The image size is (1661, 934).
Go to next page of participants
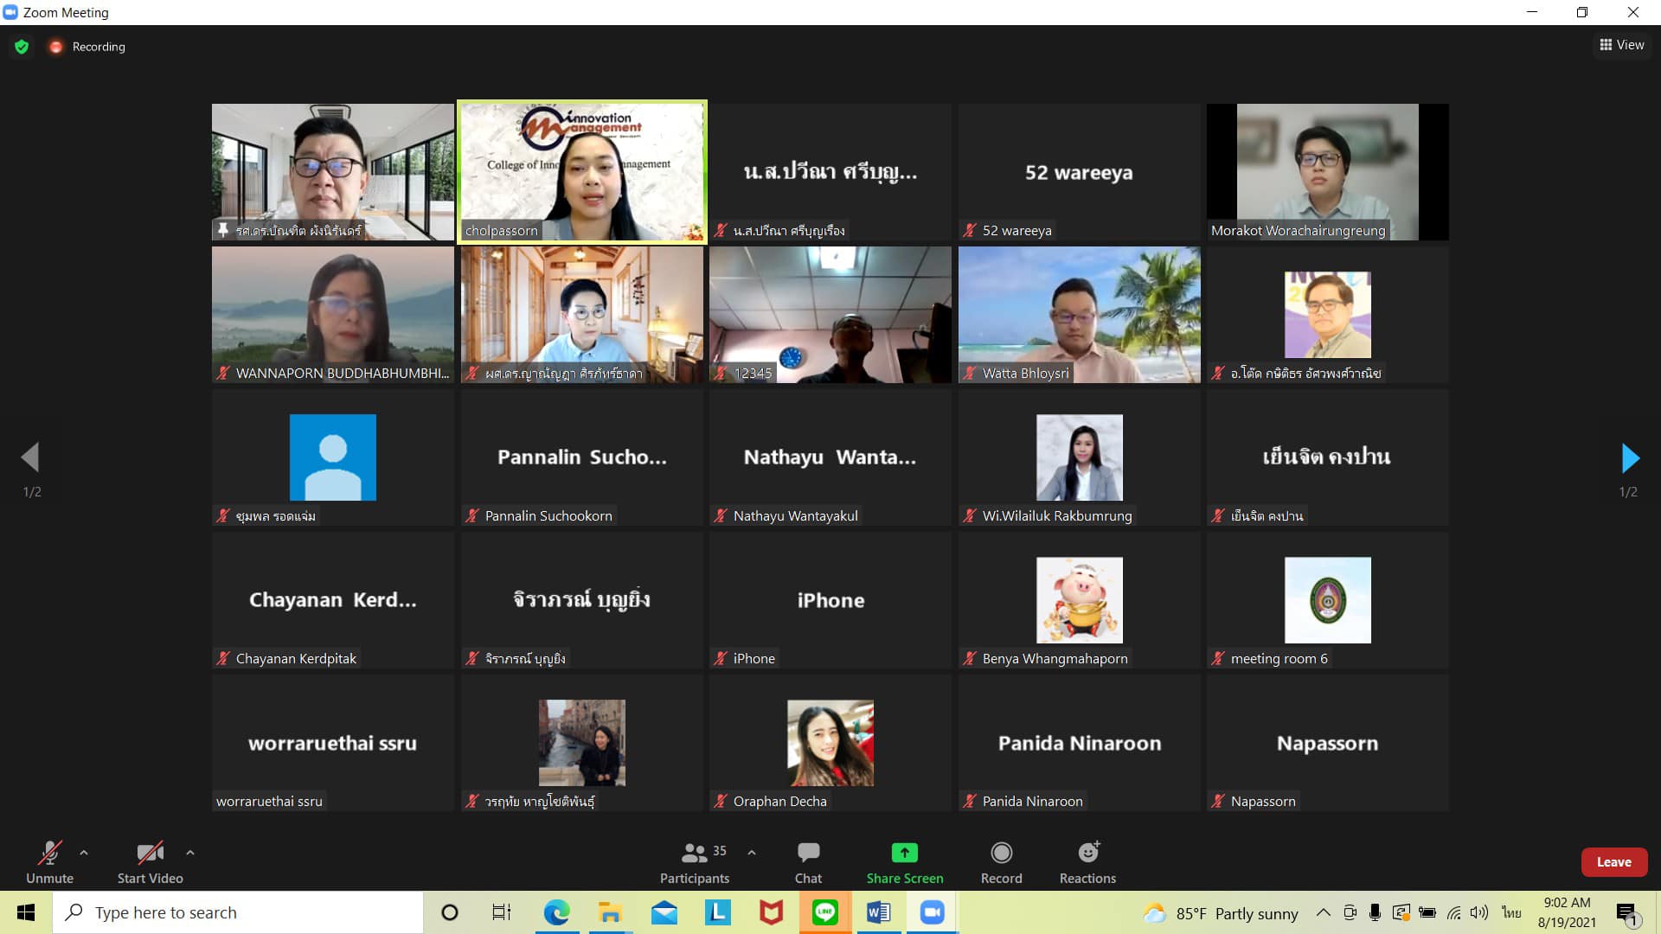(x=1629, y=458)
